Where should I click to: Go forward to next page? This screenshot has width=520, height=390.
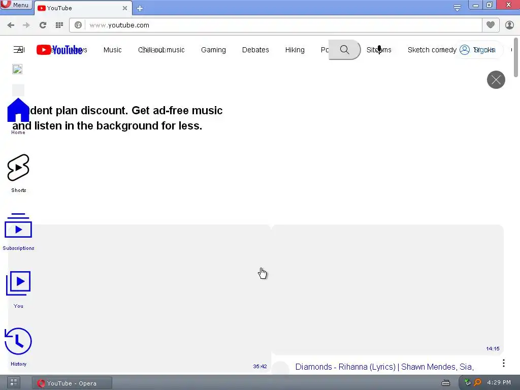(26, 25)
